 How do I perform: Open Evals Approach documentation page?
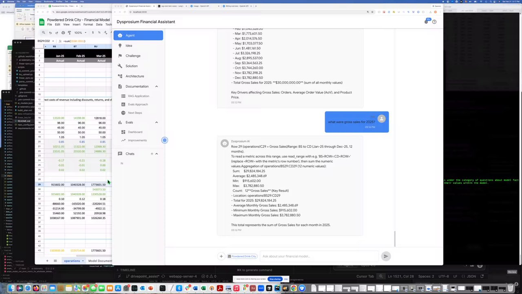tap(138, 105)
